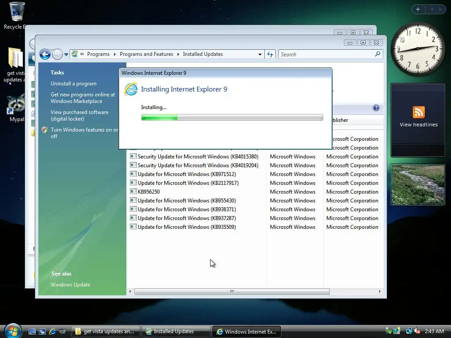
Task: Expand the address bar history dropdown
Action: (x=260, y=54)
